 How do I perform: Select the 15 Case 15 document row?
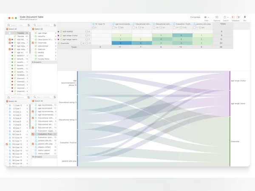[x=17, y=151]
